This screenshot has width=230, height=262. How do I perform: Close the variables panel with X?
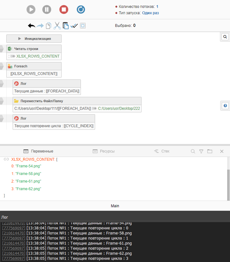pos(222,151)
